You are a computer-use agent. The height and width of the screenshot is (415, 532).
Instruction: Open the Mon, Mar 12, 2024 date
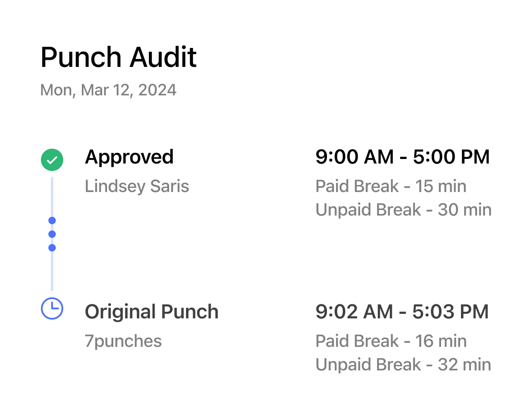(x=108, y=90)
